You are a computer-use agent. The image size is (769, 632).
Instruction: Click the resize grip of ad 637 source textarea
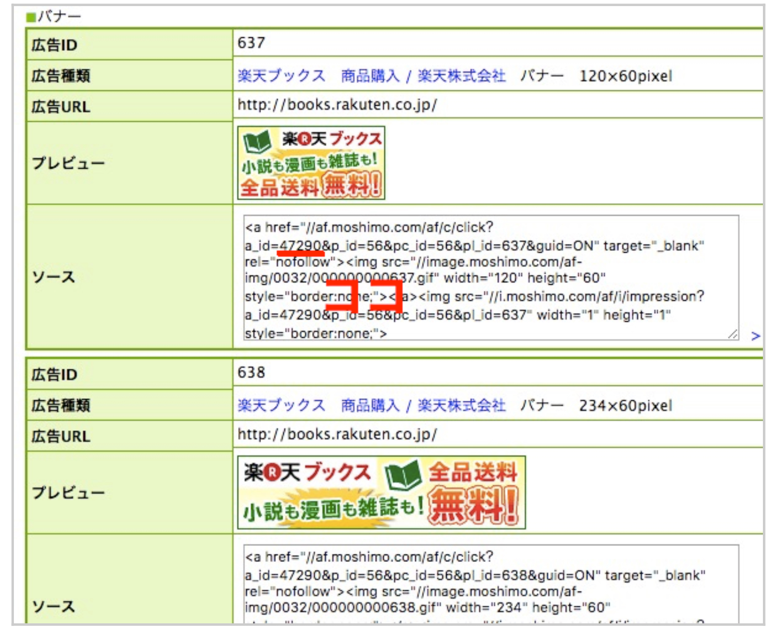click(x=733, y=334)
